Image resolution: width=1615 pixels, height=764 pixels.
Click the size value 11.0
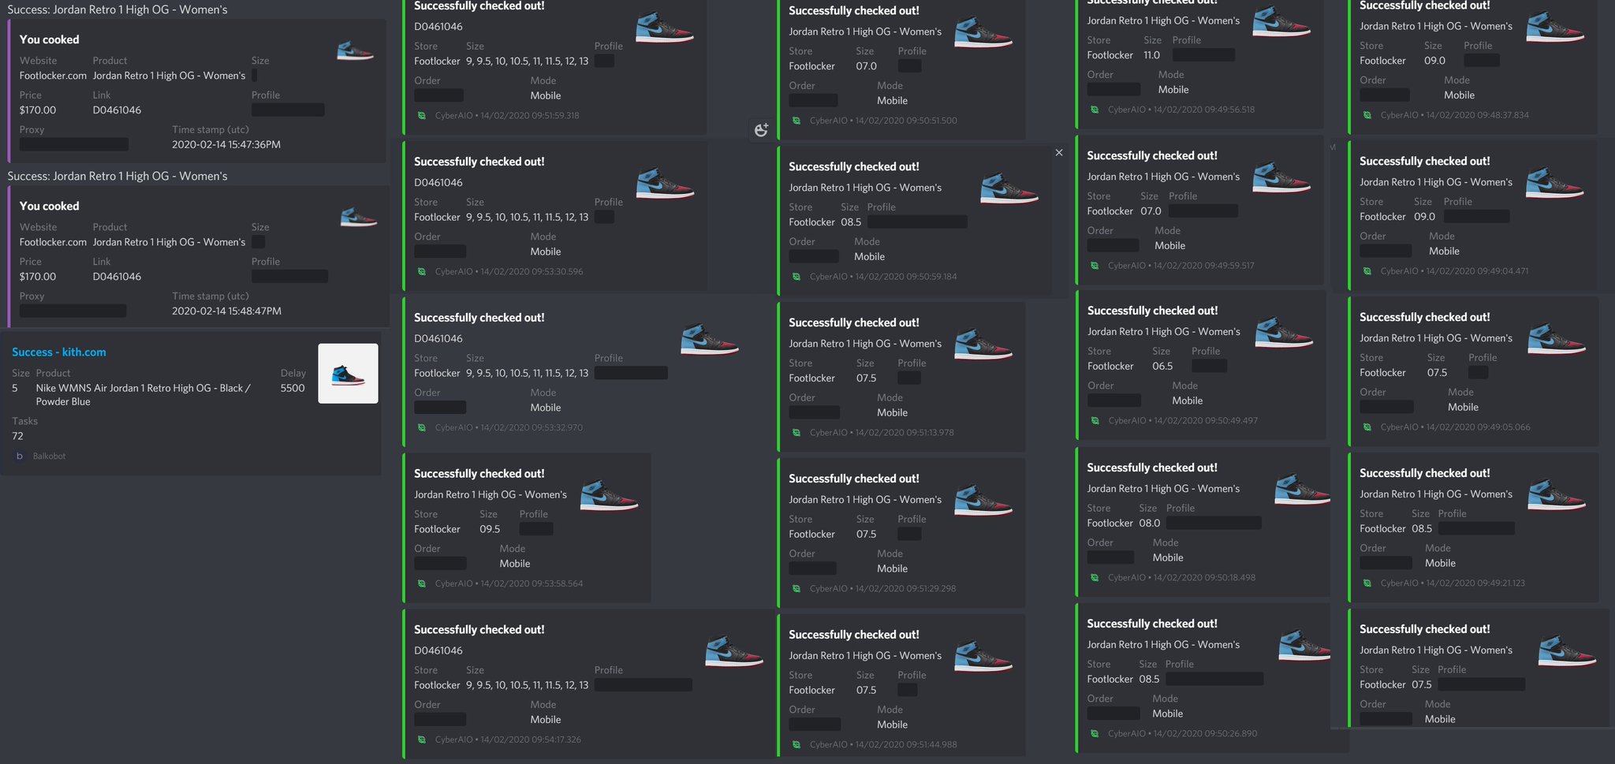tap(1151, 55)
